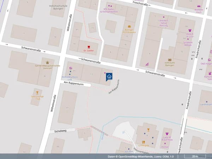Click the Architekturbüro Link label
Viewport: 212px width, 159px height.
(x=70, y=78)
